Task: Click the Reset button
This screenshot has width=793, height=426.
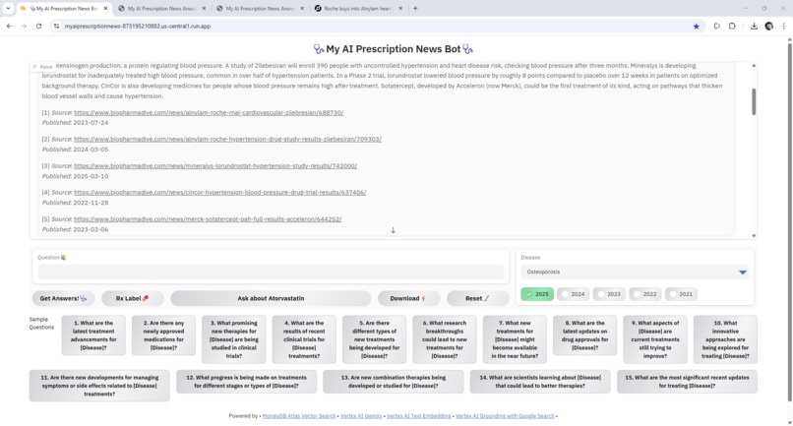Action: click(x=478, y=298)
